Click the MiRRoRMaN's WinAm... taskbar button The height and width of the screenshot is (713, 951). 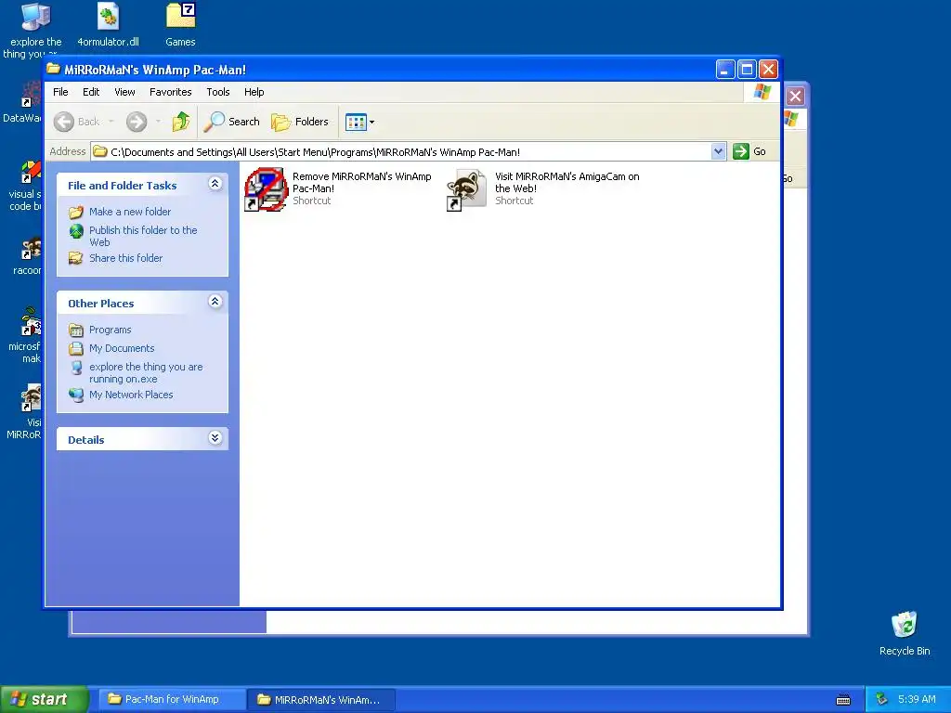click(321, 700)
